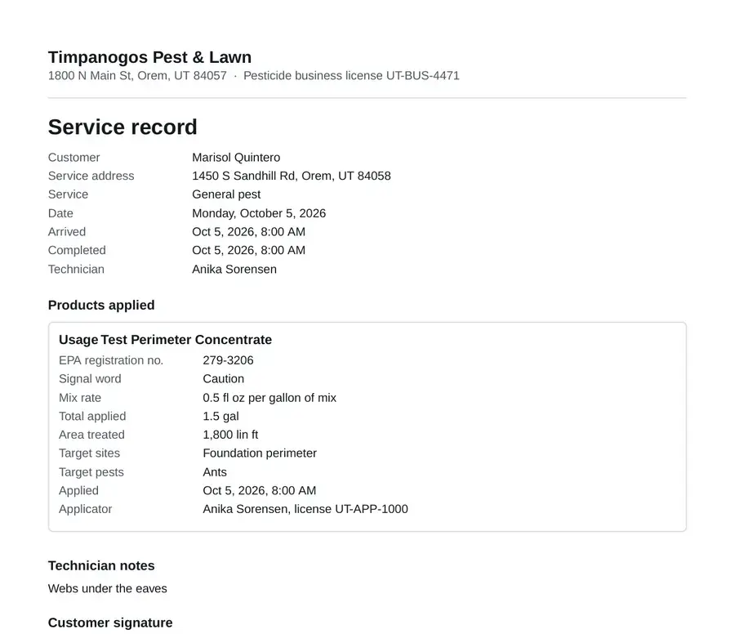Viewport: 735px width, 634px height.
Task: Click the Mix rate label
Action: [80, 398]
